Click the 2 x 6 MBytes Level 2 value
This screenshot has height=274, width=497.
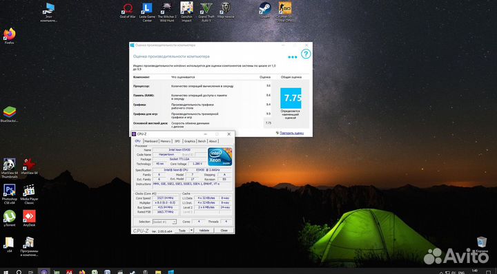click(206, 207)
